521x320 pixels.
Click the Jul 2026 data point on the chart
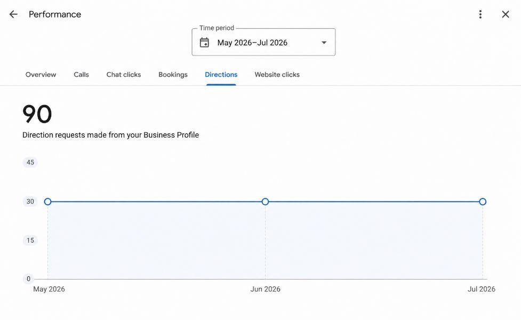pos(483,202)
